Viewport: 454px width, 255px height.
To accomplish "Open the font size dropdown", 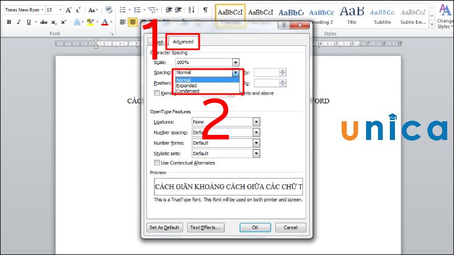I will pos(60,10).
